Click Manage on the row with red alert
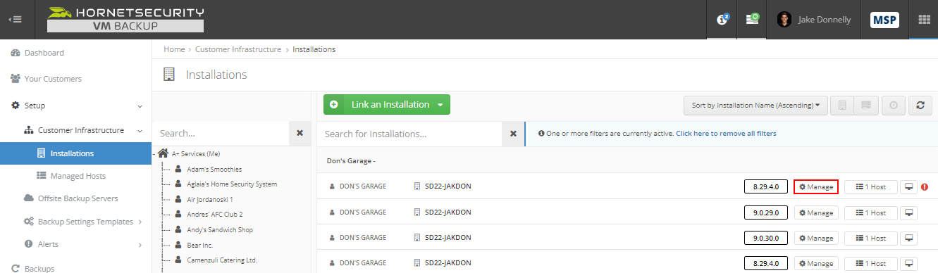 click(816, 187)
